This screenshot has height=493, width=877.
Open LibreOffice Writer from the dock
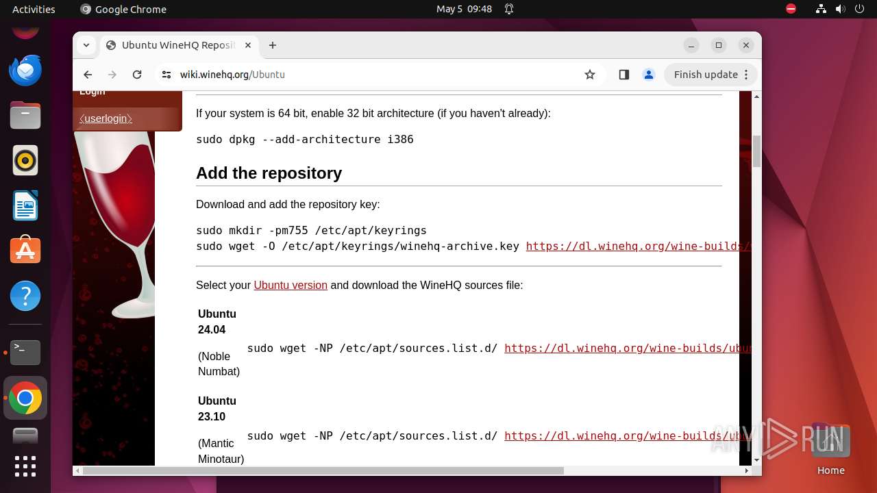25,205
